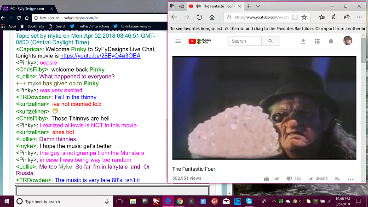This screenshot has height=207, width=368.
Task: Refresh the YouTube page in Edge
Action: tap(199, 17)
